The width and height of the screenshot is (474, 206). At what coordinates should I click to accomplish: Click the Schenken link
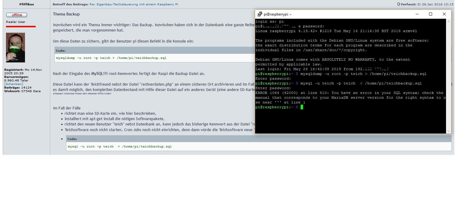14,84
